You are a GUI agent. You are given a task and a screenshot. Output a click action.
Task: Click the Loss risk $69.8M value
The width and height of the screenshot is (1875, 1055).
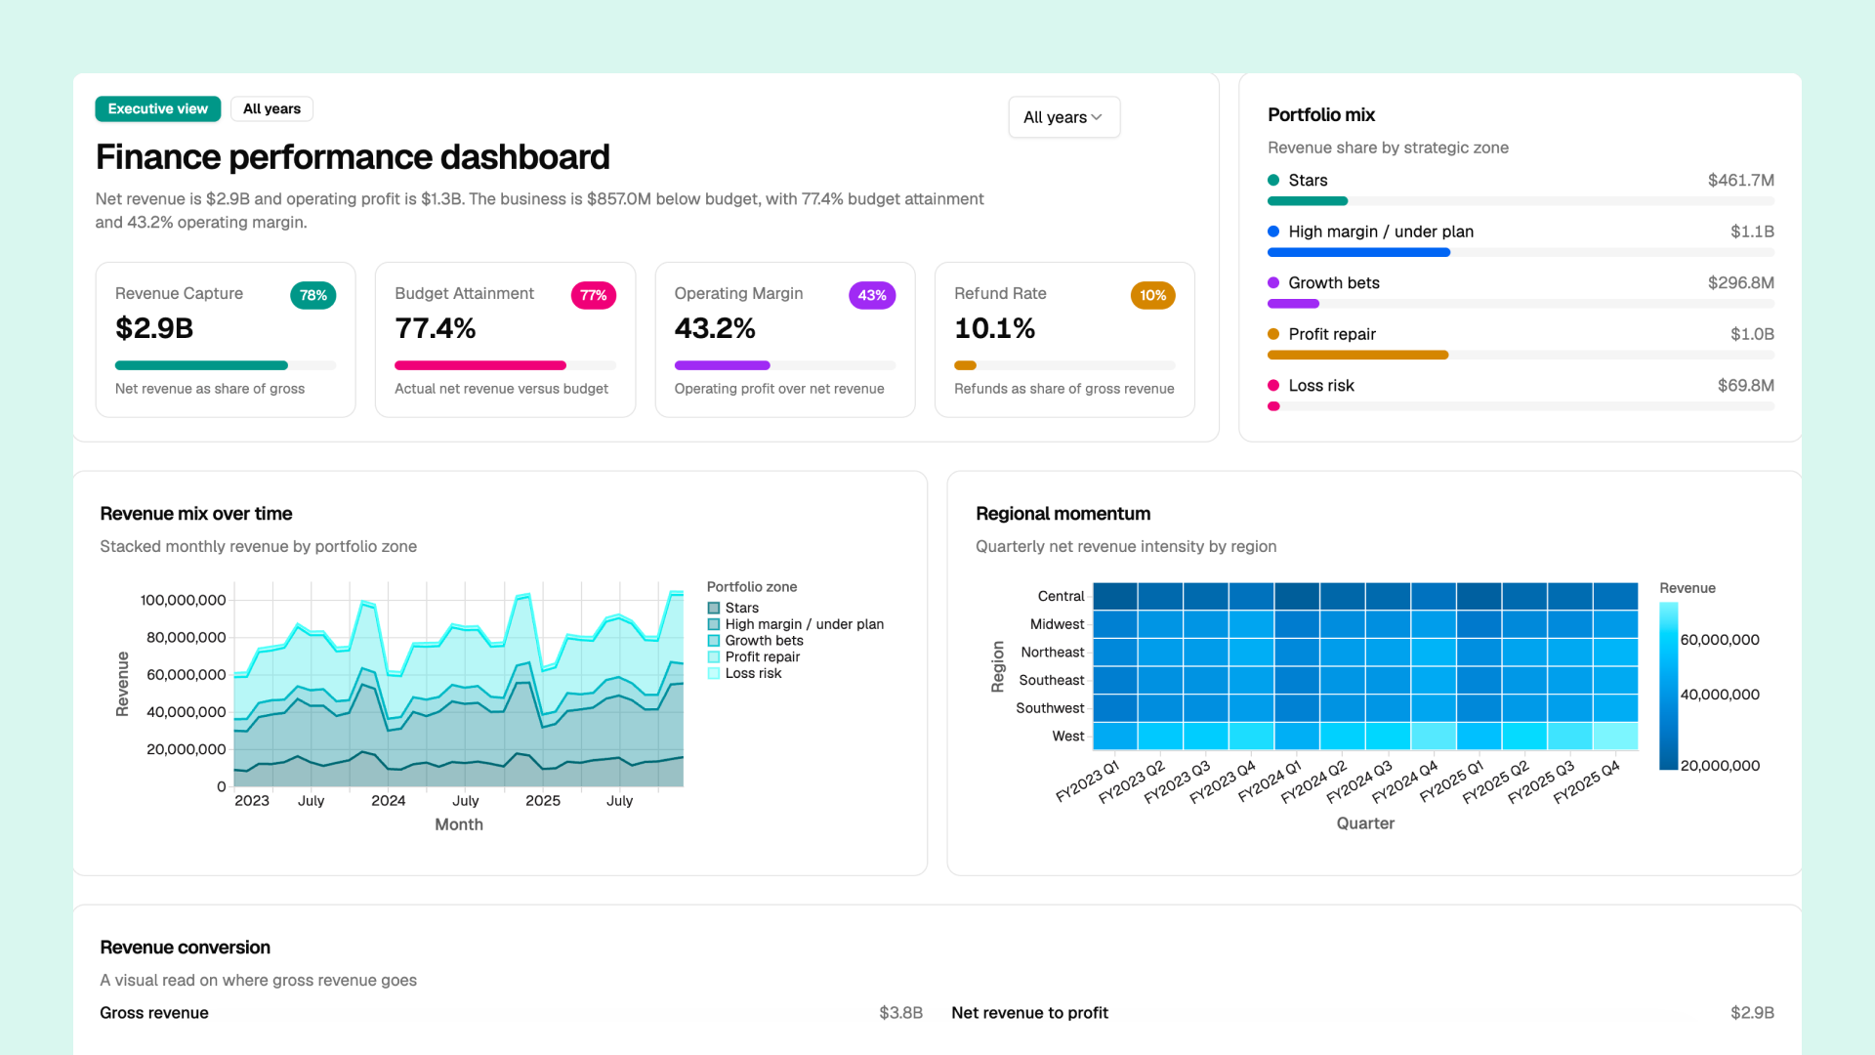(1745, 385)
